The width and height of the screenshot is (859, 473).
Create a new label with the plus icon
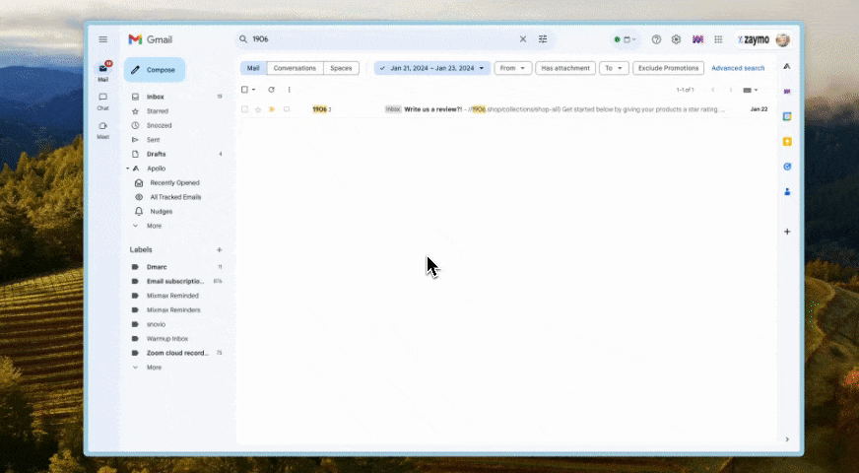point(219,250)
